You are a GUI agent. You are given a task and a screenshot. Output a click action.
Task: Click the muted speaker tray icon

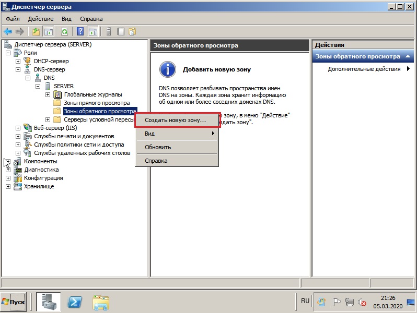362,302
